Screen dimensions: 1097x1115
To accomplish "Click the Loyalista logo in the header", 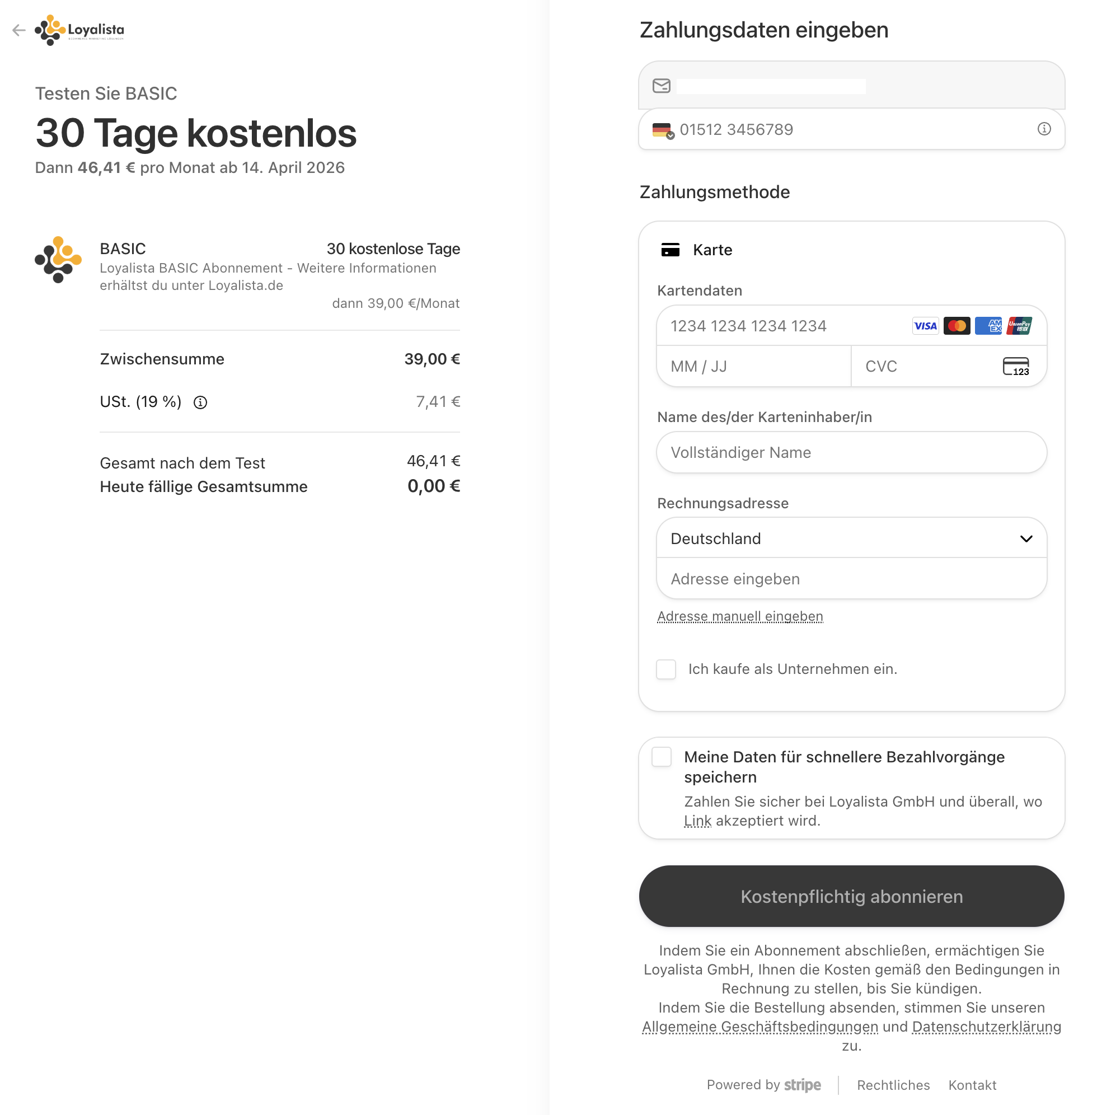I will tap(79, 30).
